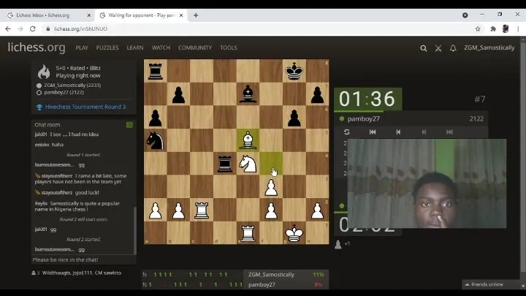Open the browser extensions puzzle icon
The height and width of the screenshot is (296, 526).
point(493,29)
